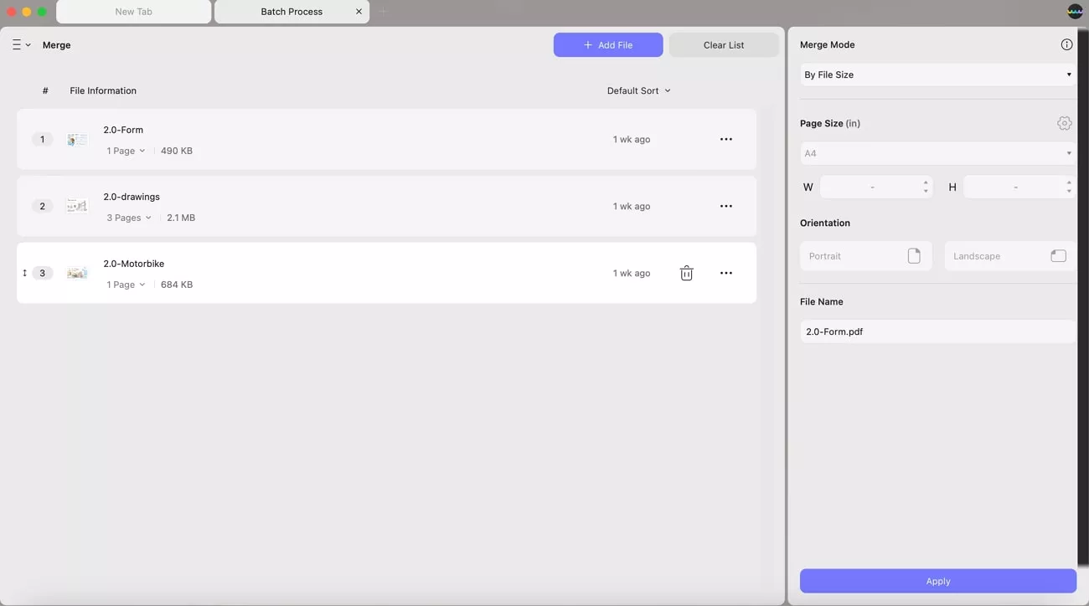Image resolution: width=1089 pixels, height=606 pixels.
Task: Click the Clear List button
Action: click(x=723, y=44)
